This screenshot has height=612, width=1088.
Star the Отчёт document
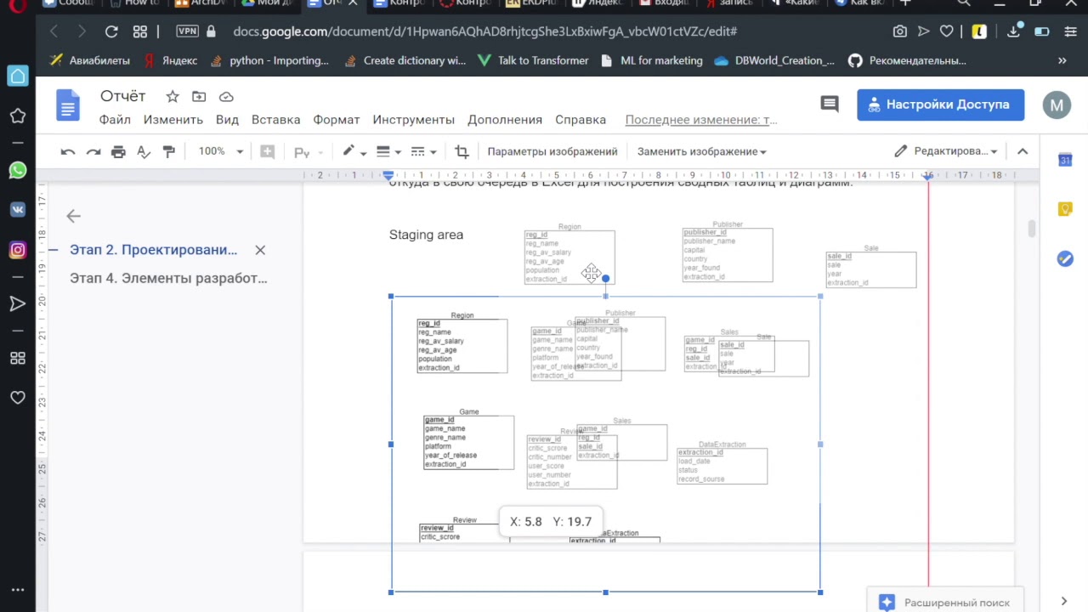173,96
